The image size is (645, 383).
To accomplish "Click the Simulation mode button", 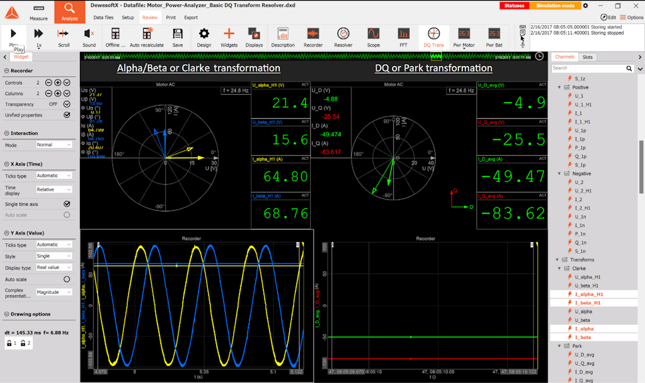I will [x=555, y=6].
